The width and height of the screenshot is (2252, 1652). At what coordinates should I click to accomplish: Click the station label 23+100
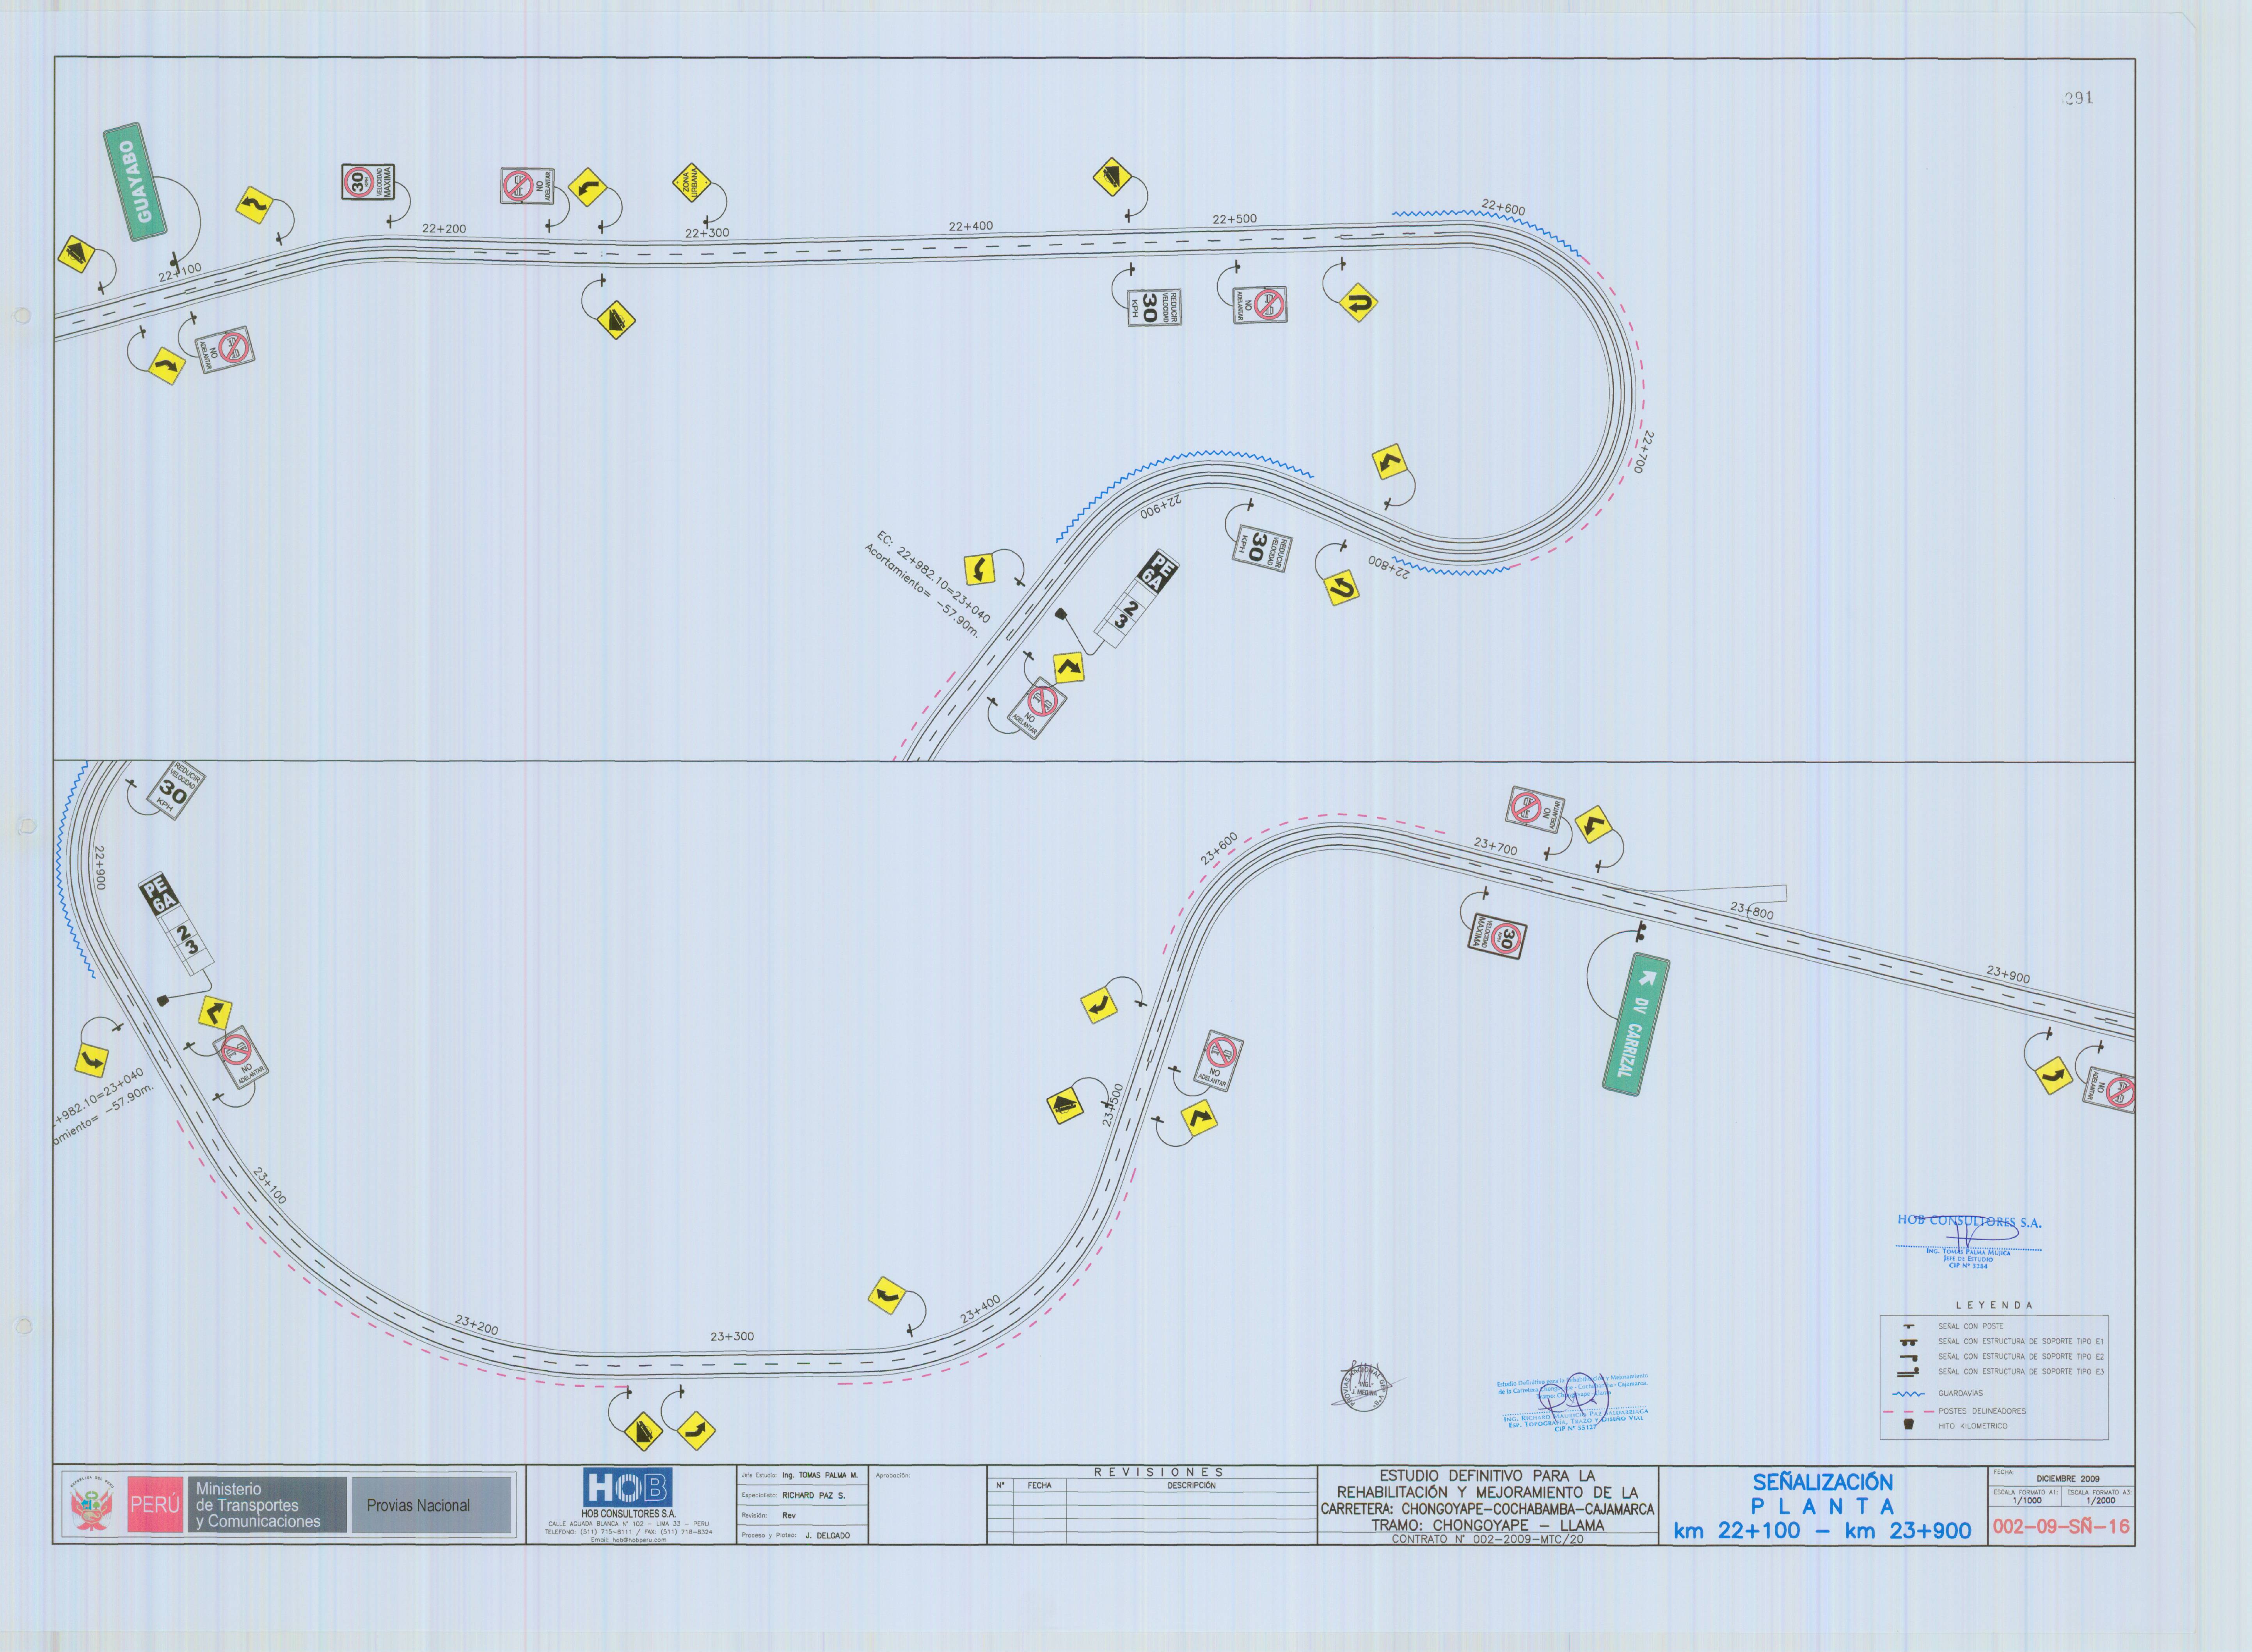coord(270,1185)
